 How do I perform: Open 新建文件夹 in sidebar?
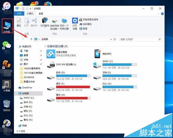point(27,82)
